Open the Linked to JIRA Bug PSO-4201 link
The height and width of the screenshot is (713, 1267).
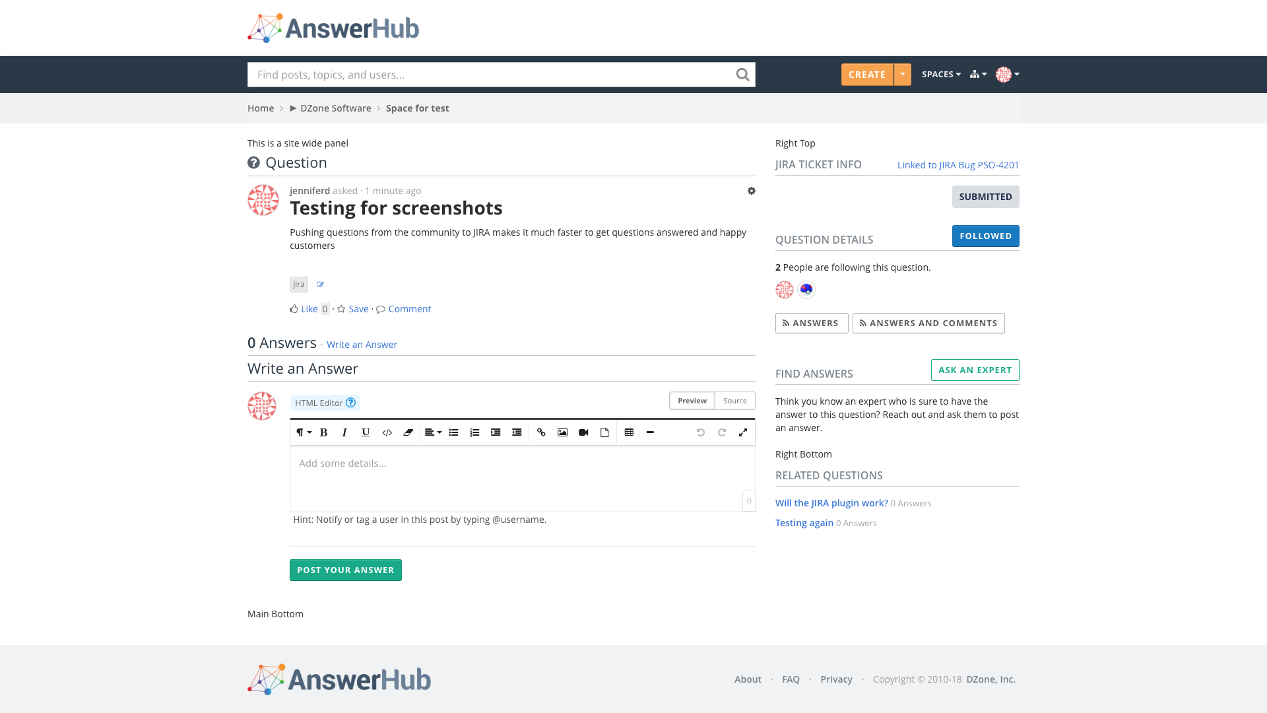(958, 165)
